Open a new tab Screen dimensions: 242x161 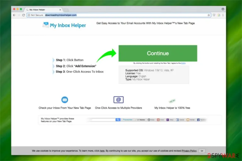(66, 10)
